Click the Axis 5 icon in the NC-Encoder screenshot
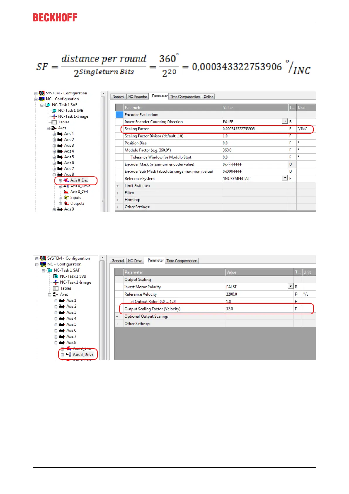 [60, 157]
